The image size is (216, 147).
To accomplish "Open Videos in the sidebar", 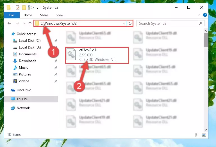I will (24, 81).
